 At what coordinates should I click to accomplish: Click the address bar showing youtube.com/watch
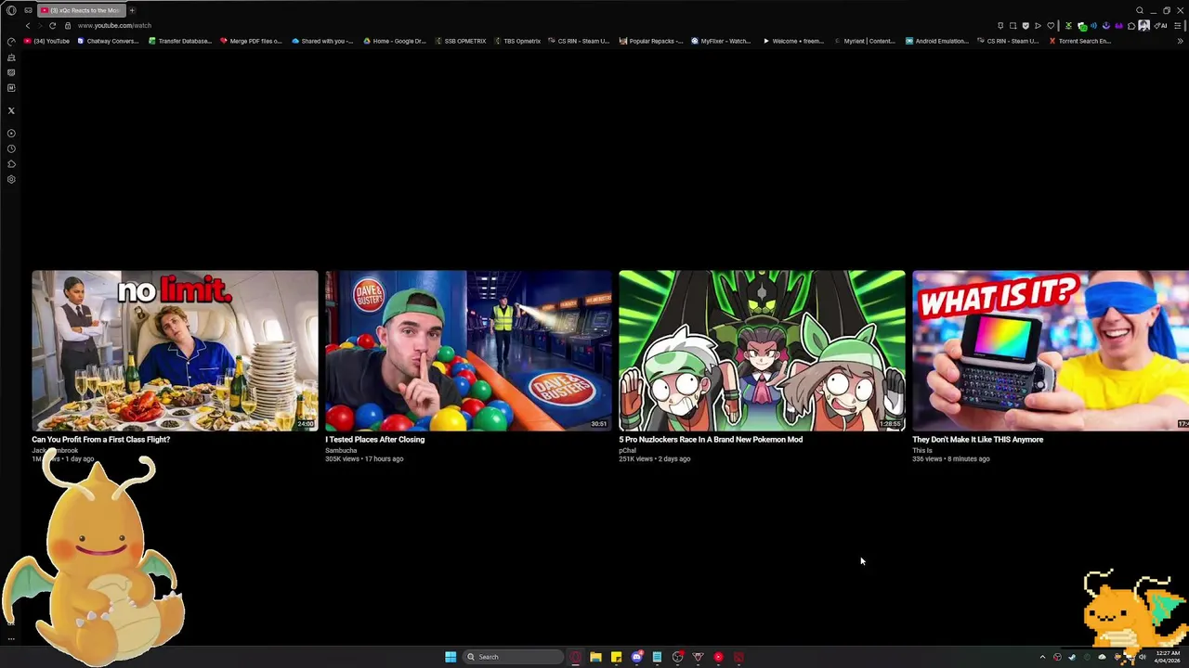click(114, 25)
